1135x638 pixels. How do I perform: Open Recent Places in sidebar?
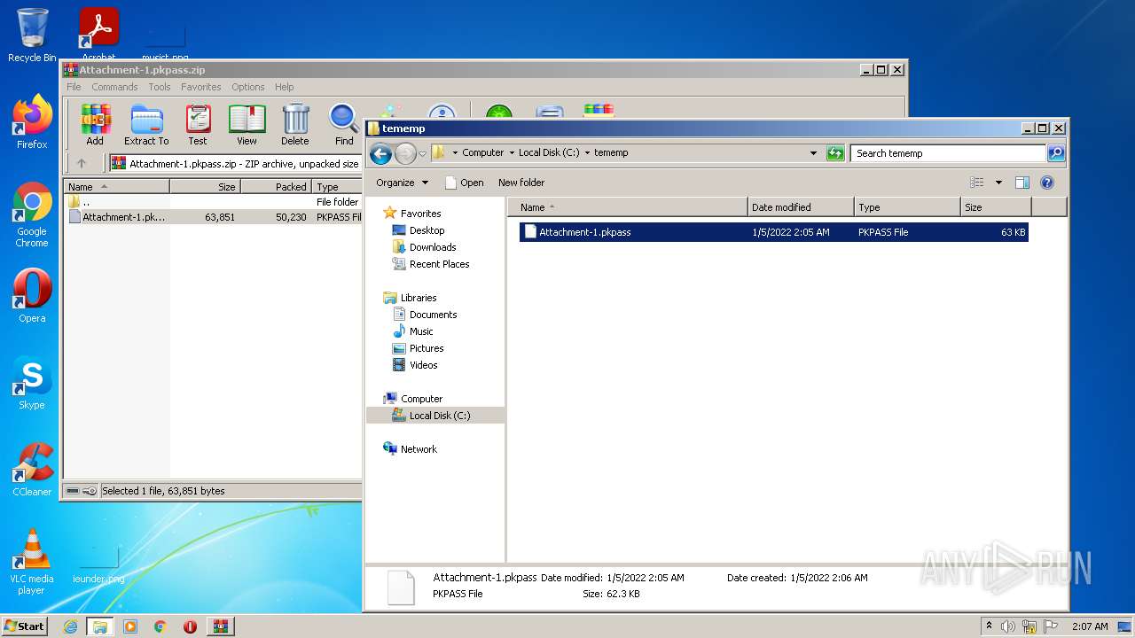tap(439, 264)
